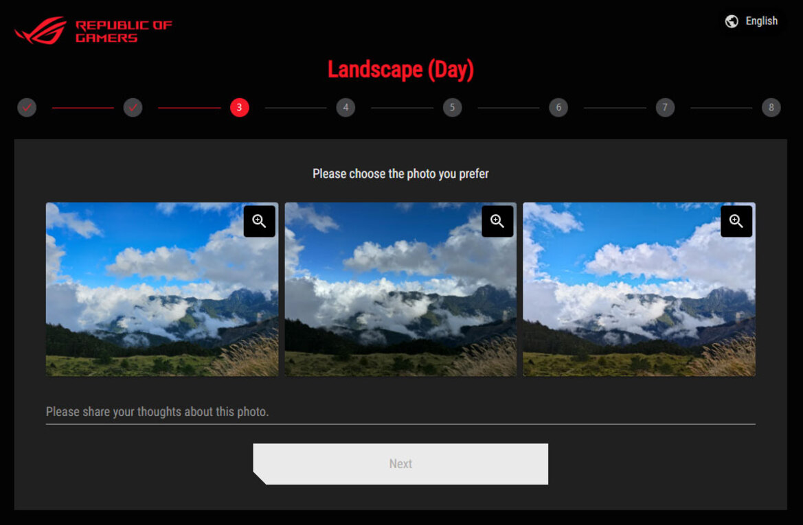Zoom into the left landscape photo

point(259,221)
